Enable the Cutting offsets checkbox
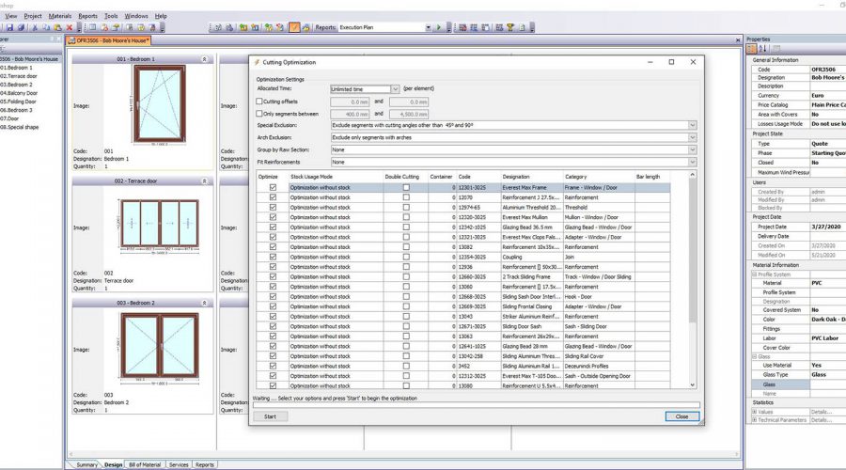 click(x=259, y=102)
